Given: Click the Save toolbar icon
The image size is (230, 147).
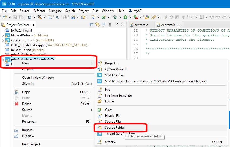Looking at the screenshot, I should click(x=15, y=17).
